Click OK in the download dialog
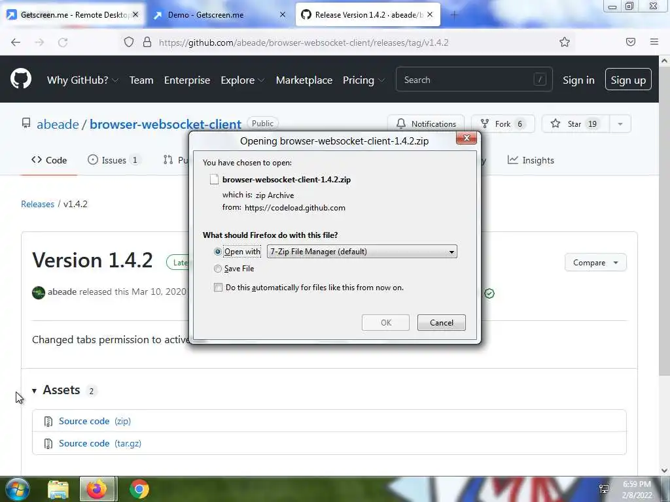 tap(385, 323)
